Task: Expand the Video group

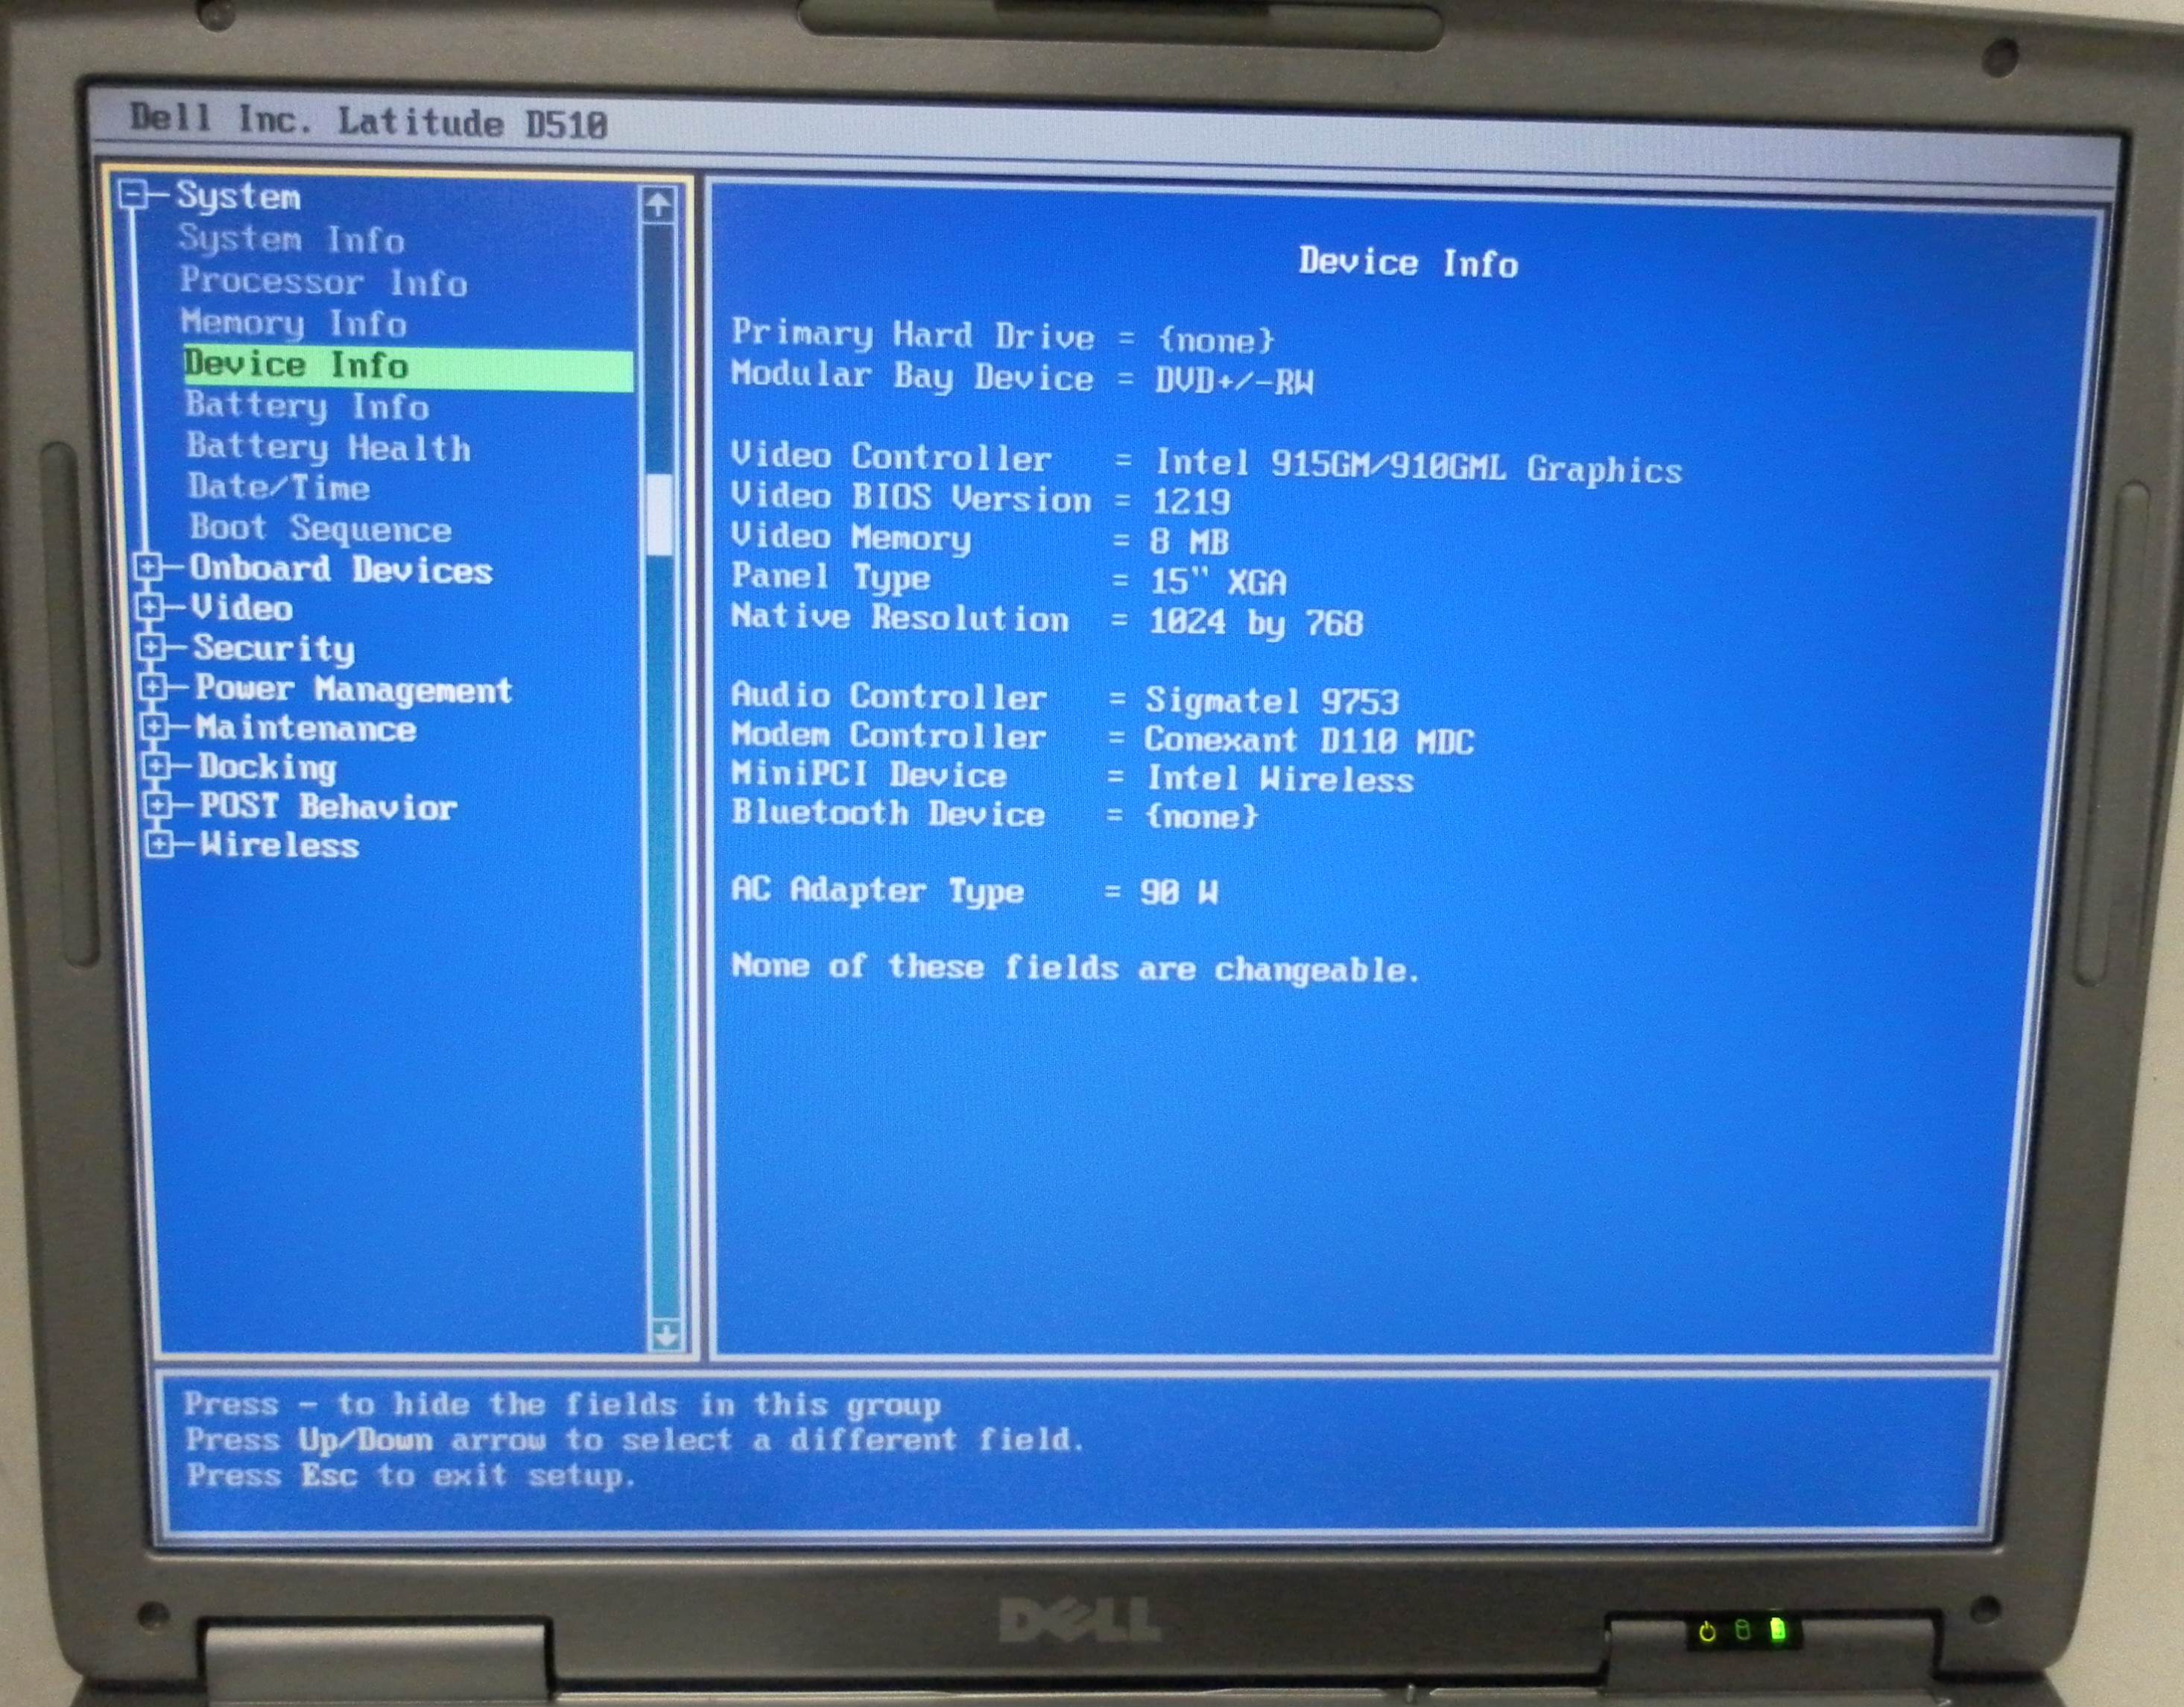Action: coord(148,606)
